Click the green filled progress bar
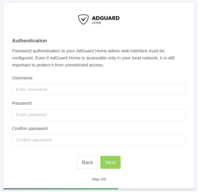The width and height of the screenshot is (198, 192). click(61, 189)
